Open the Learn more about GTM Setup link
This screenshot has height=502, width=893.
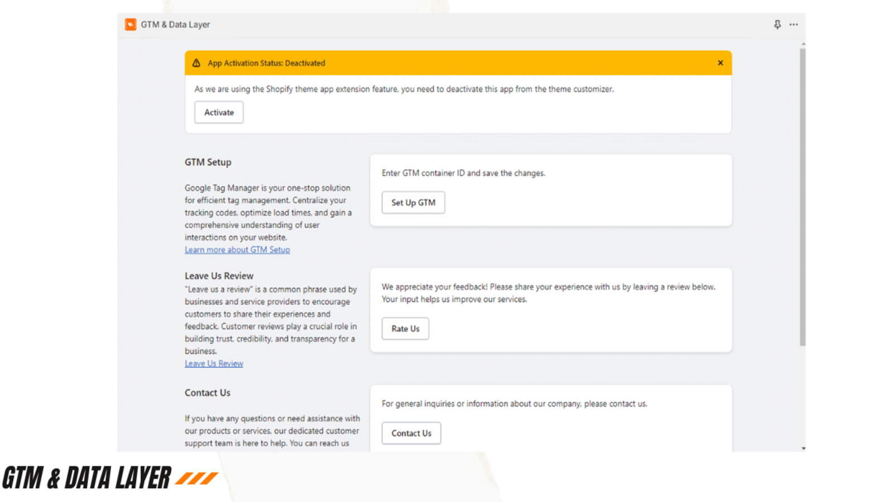click(237, 250)
